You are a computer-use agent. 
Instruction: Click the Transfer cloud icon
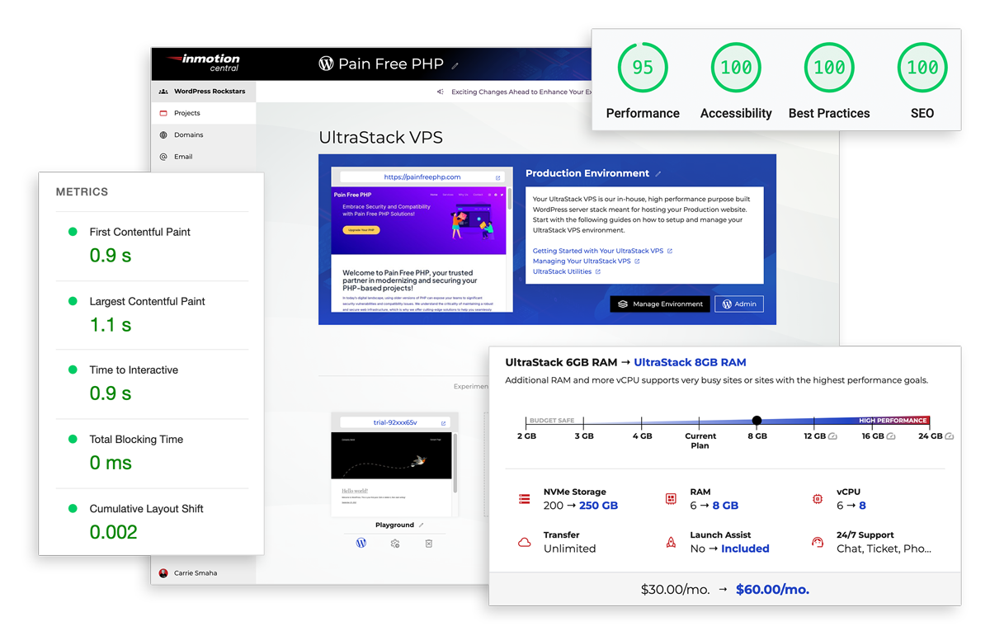click(524, 541)
